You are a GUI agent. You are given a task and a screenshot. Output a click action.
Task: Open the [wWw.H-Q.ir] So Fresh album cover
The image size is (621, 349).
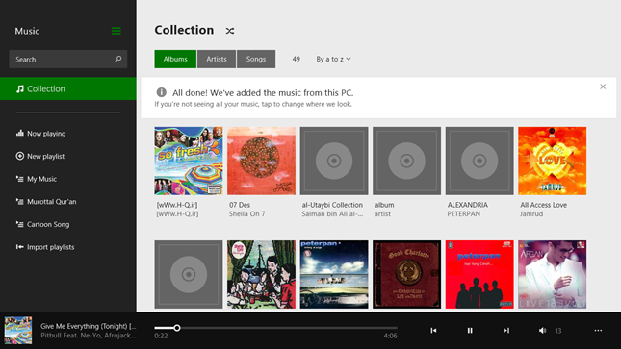189,161
